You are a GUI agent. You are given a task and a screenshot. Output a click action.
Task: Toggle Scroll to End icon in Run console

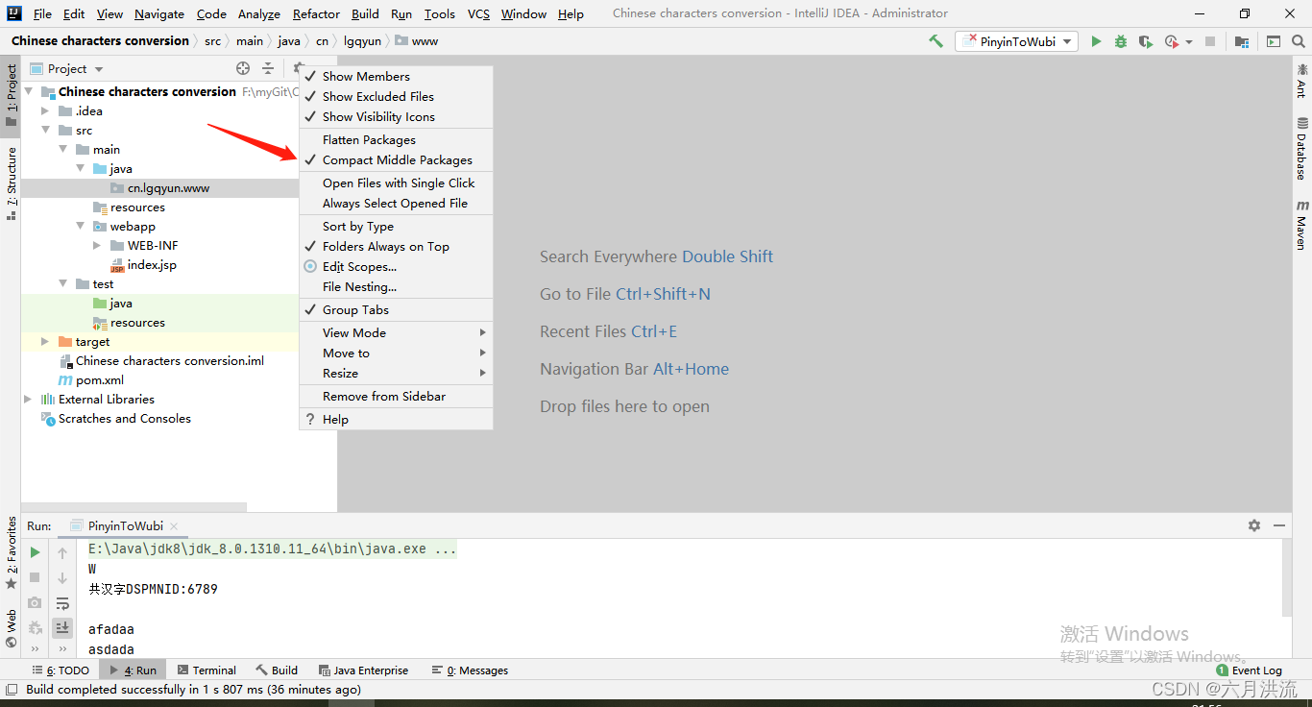[62, 627]
